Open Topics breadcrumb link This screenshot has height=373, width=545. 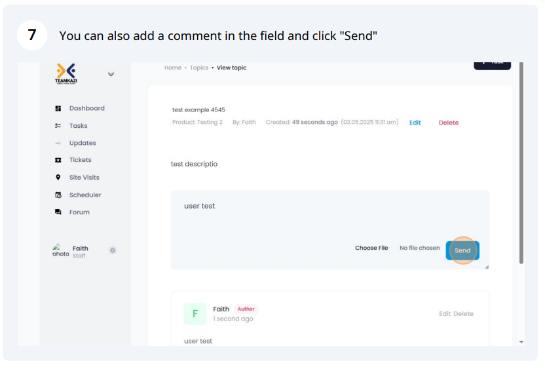199,68
